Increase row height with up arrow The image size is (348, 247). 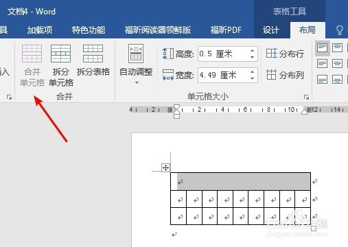[x=252, y=51]
